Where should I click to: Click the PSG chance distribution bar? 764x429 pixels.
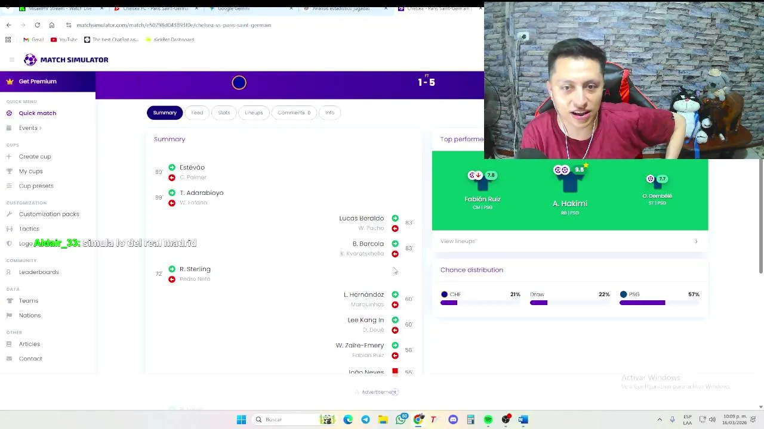tap(660, 303)
